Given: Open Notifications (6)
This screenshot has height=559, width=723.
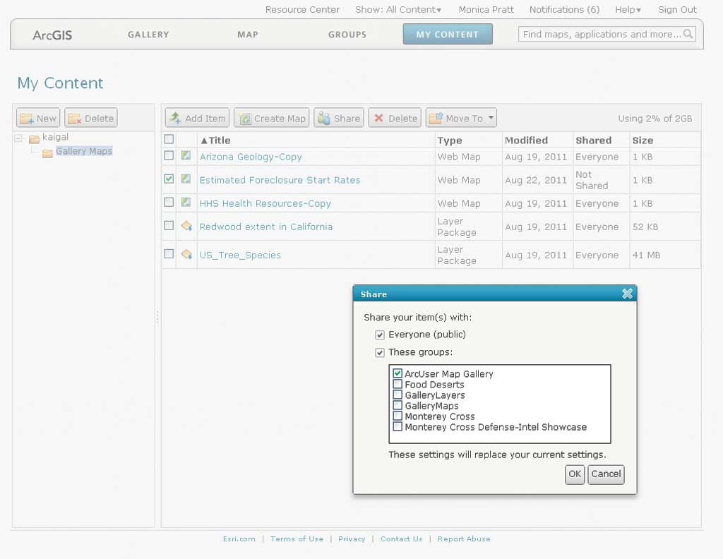Looking at the screenshot, I should coord(564,10).
